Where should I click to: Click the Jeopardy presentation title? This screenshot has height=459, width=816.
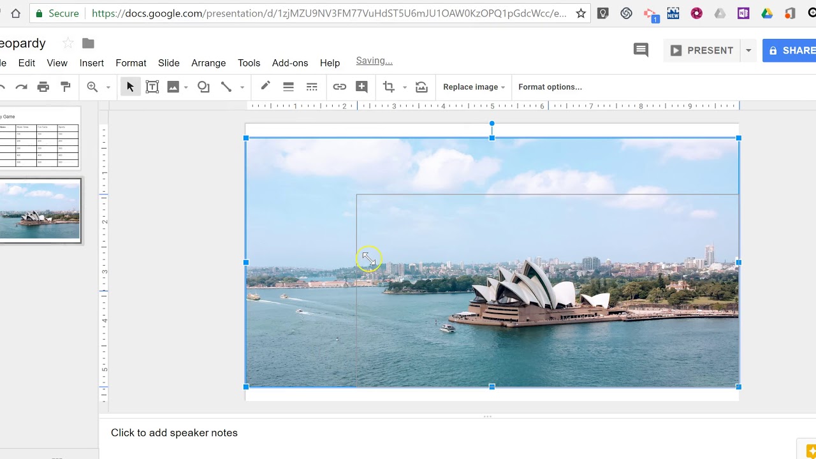pyautogui.click(x=23, y=43)
